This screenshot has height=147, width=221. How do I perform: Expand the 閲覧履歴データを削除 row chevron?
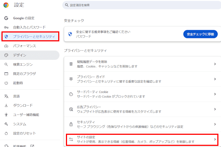(215, 64)
